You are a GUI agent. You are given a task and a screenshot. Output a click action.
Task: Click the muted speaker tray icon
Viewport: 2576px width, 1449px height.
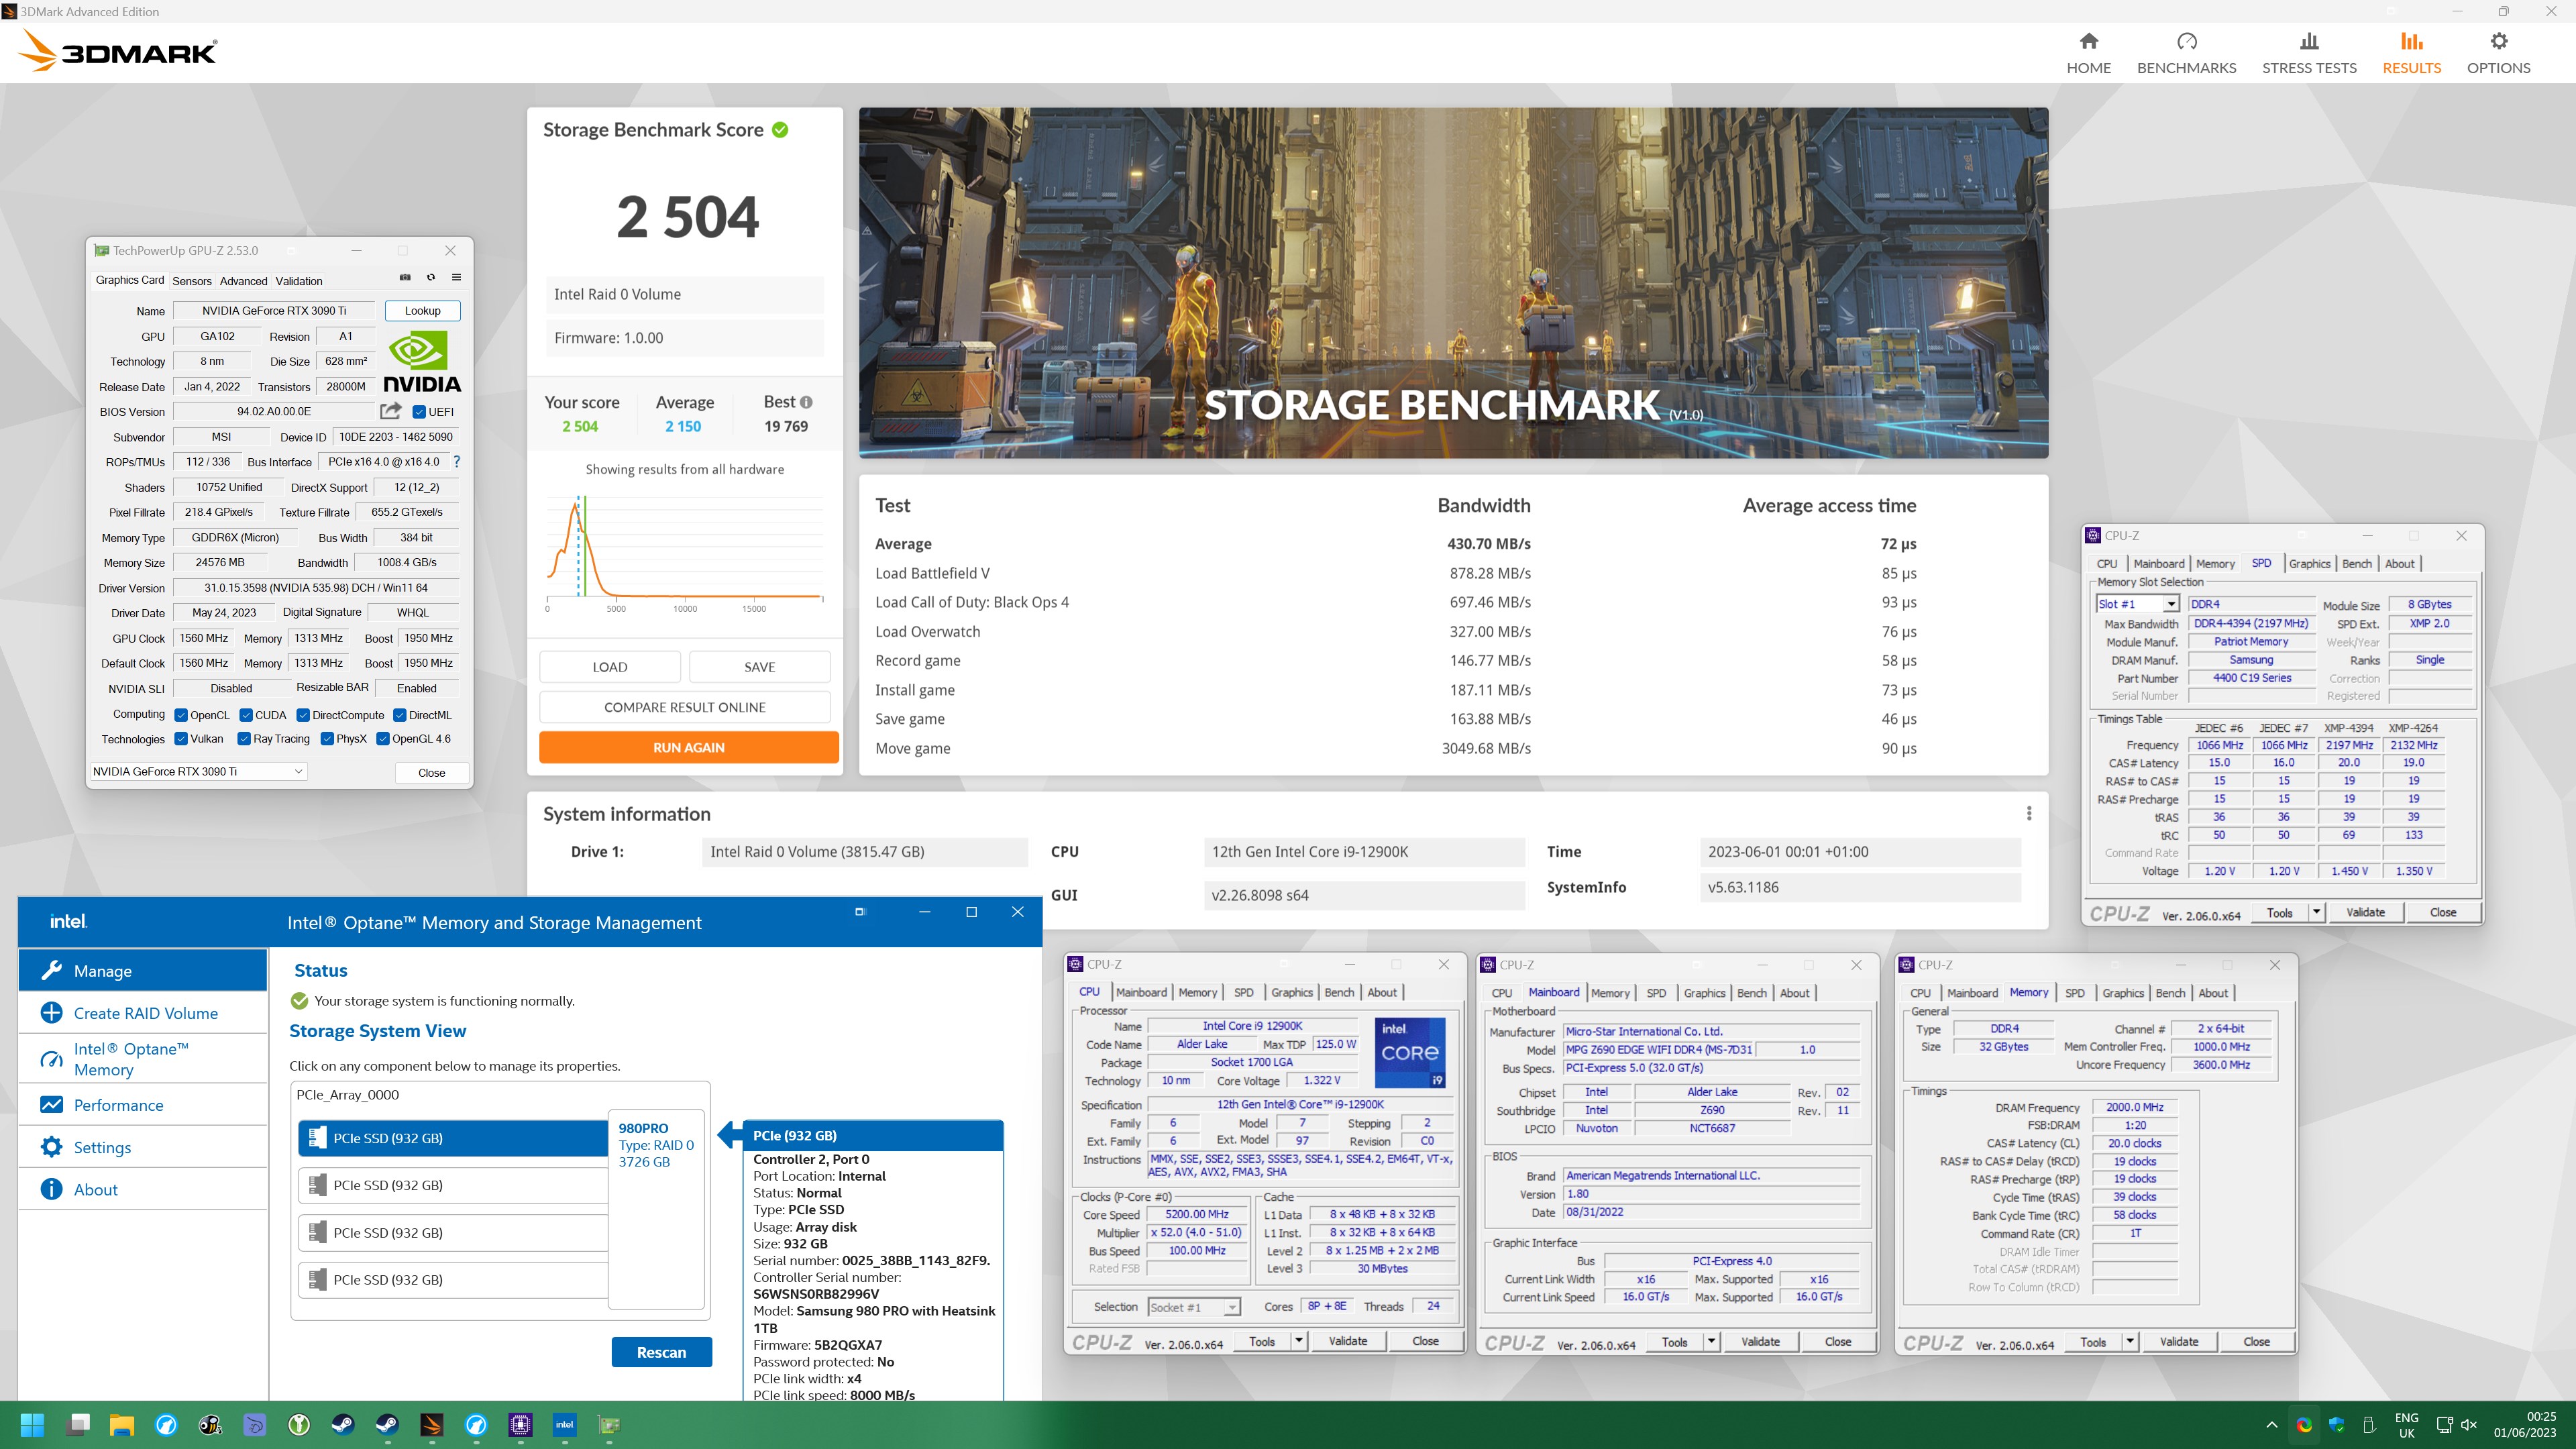[2468, 1425]
